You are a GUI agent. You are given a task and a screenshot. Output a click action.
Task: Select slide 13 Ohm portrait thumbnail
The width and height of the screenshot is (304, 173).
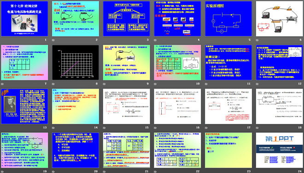click(x=24, y=106)
